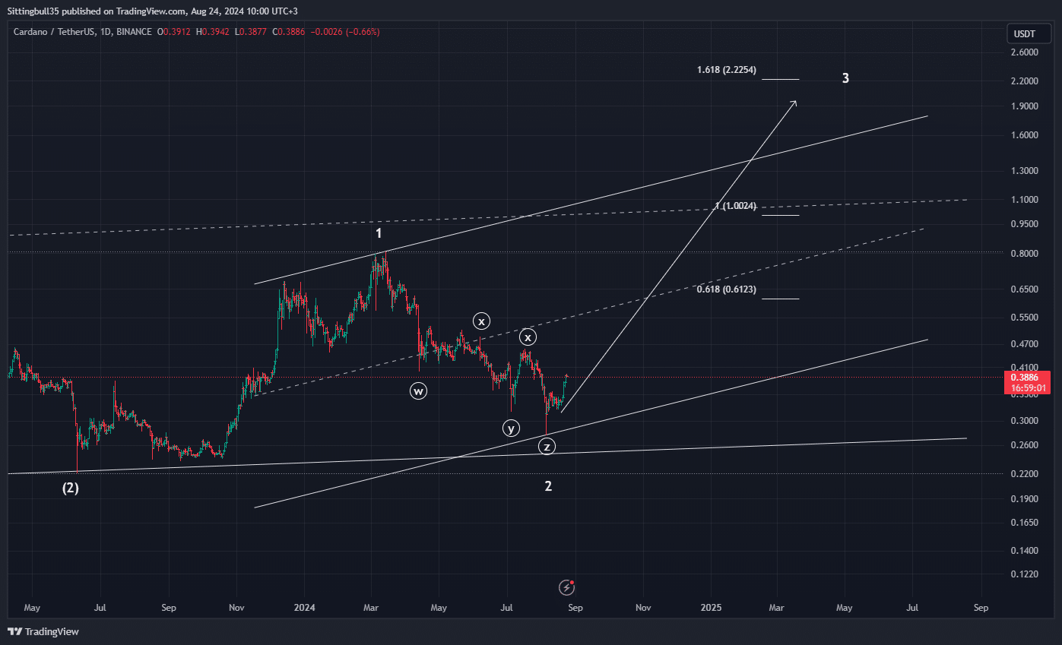1062x645 pixels.
Task: Click the wave 3 label near the 1.618 target
Action: pos(845,78)
